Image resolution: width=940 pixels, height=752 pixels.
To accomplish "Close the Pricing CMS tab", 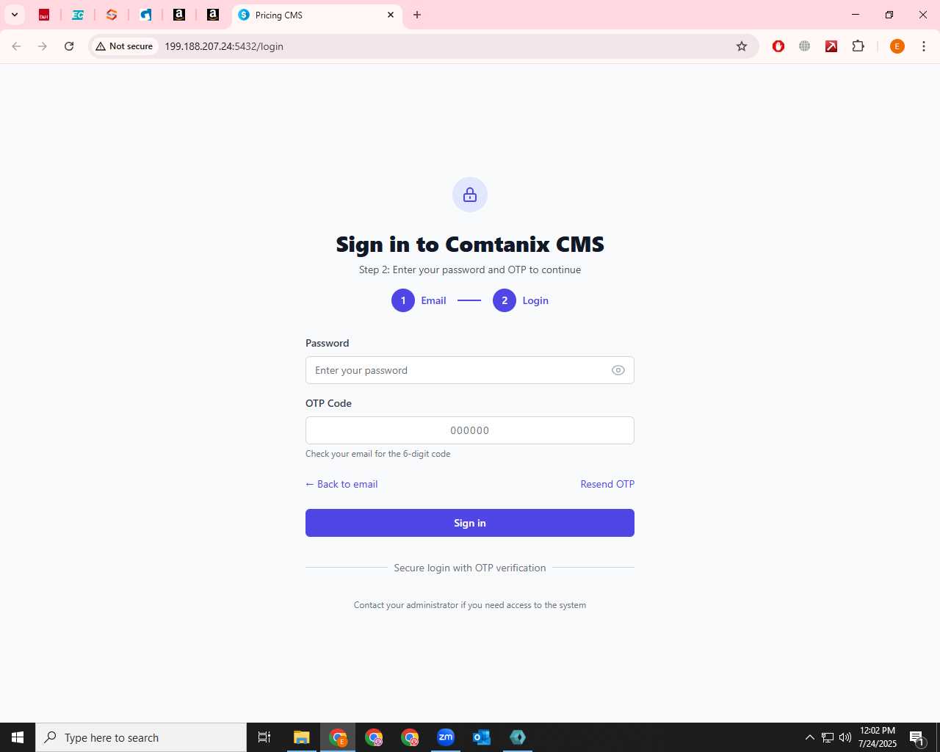I will coord(391,15).
